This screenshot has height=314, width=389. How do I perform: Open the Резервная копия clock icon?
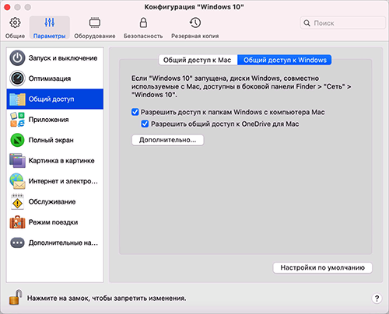195,23
